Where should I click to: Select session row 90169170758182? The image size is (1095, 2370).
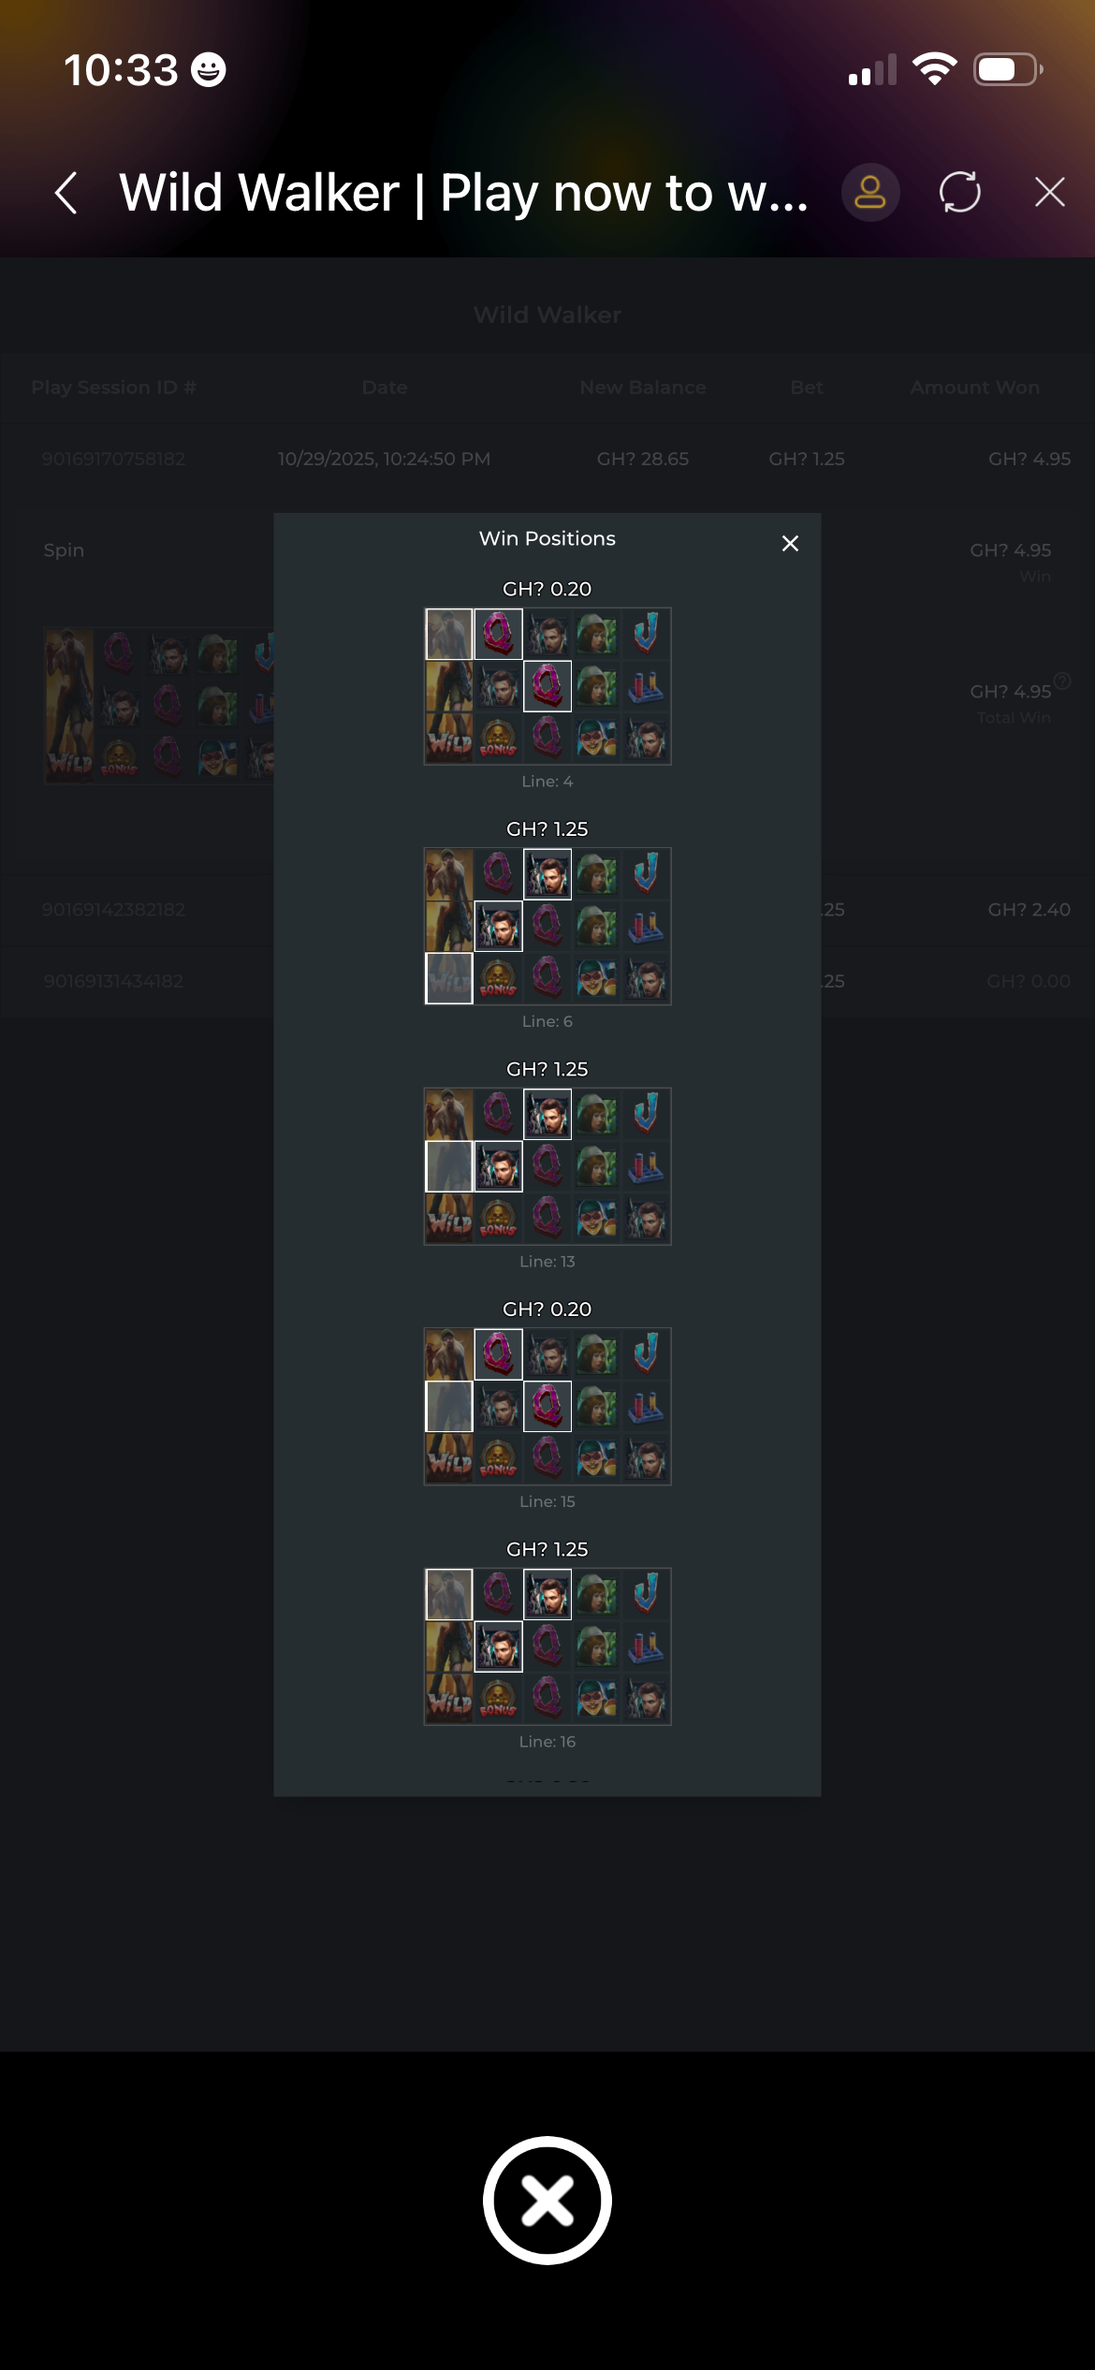tap(547, 459)
